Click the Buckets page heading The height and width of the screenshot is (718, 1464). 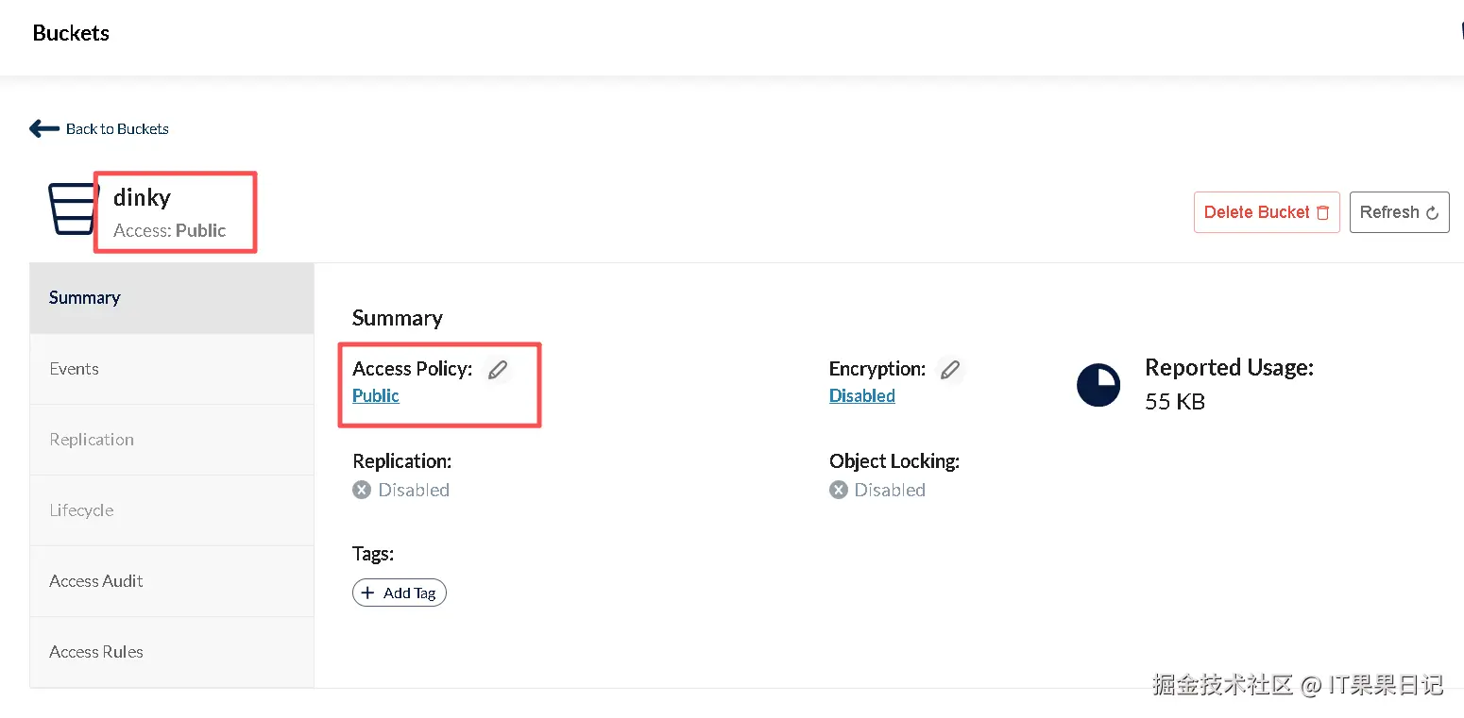pos(71,33)
